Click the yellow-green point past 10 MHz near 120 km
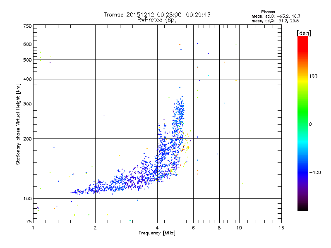Image resolution: width=331 pixels, height=248 pixels. coord(243,183)
